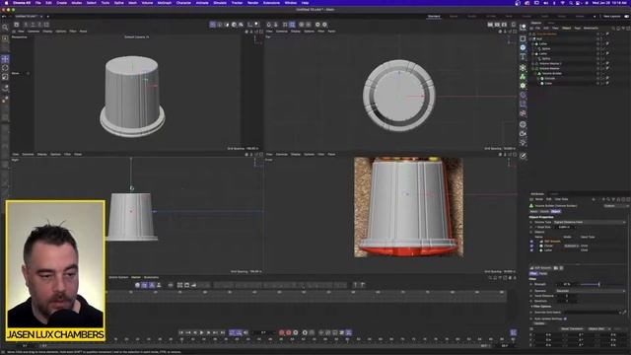The width and height of the screenshot is (631, 355).
Task: Open Display menu in Front viewport
Action: point(296,154)
